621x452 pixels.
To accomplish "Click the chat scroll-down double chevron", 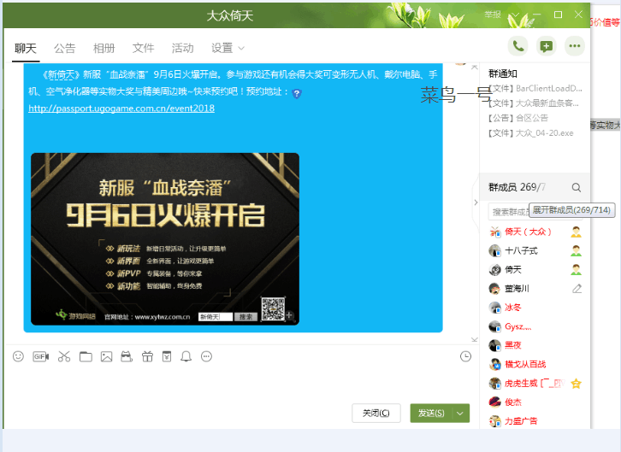I will (475, 340).
